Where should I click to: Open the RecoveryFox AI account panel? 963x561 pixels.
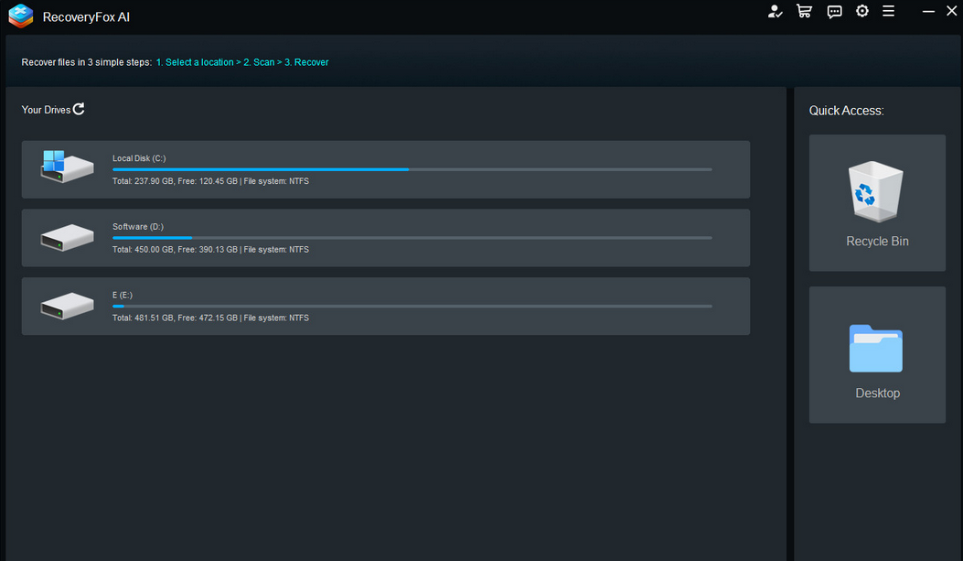(775, 12)
